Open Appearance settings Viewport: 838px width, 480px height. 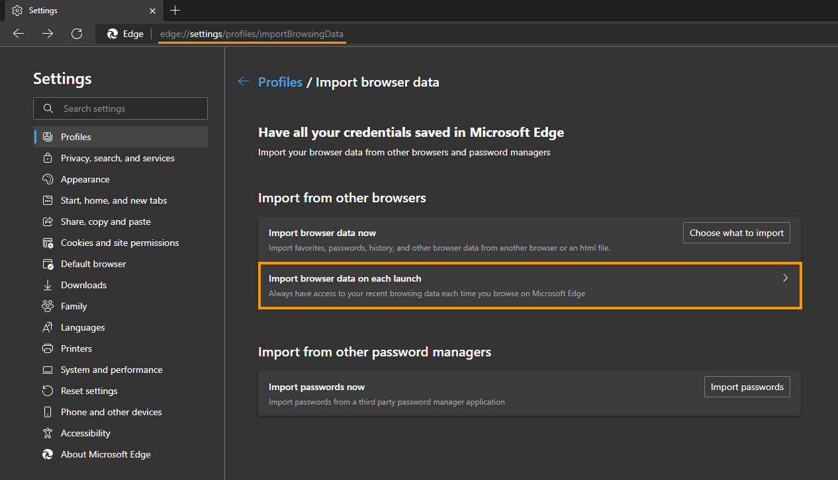pos(120,179)
